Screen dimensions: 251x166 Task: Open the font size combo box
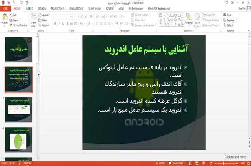click(x=76, y=16)
